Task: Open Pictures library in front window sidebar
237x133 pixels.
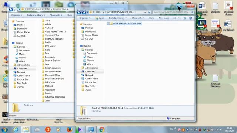Action: (89, 61)
